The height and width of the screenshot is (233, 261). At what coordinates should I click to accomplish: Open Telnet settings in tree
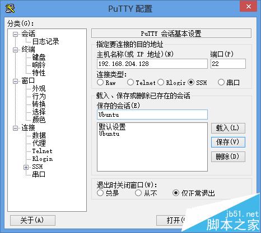point(43,151)
